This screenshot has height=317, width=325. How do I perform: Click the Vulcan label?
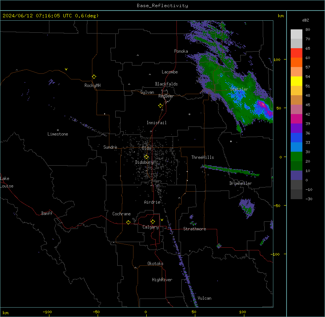205,298
